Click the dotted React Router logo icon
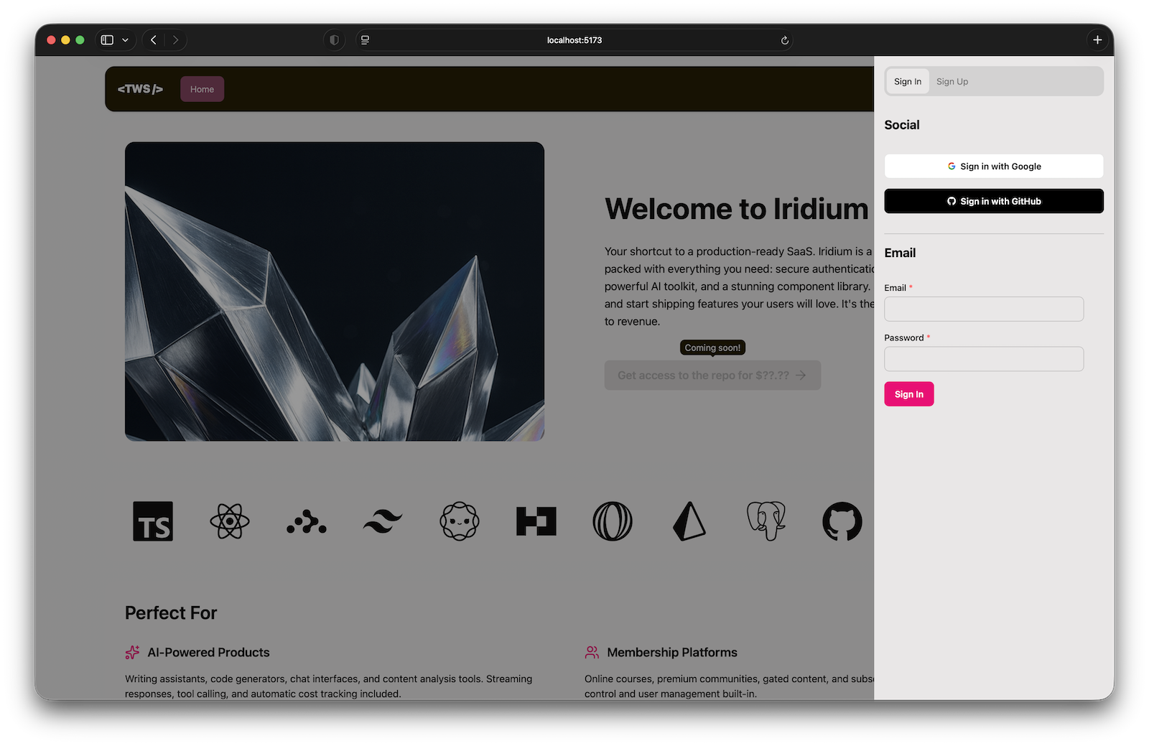The height and width of the screenshot is (746, 1149). 307,522
